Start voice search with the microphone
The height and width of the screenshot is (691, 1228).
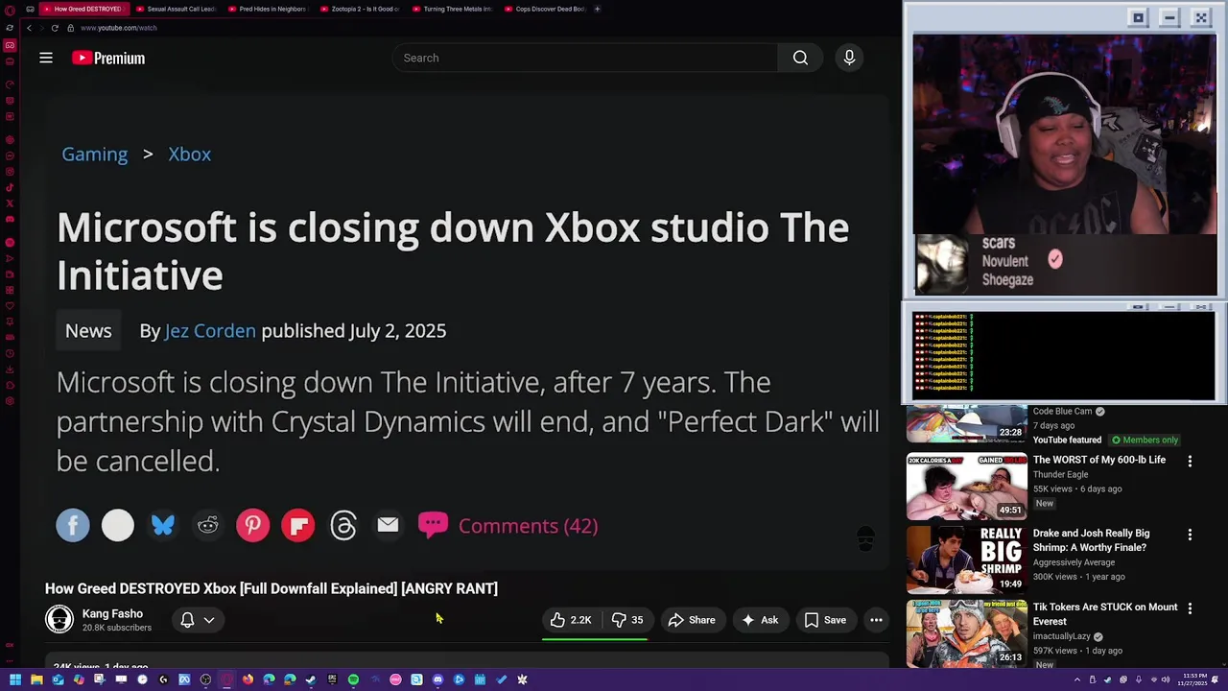(x=849, y=58)
